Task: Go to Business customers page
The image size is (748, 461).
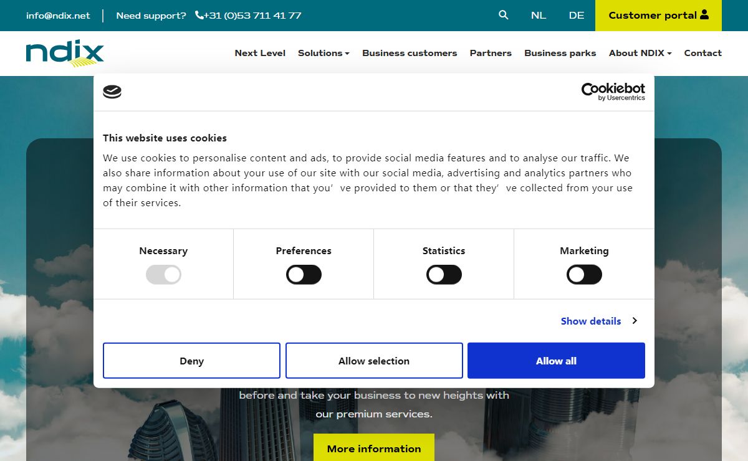Action: tap(410, 53)
